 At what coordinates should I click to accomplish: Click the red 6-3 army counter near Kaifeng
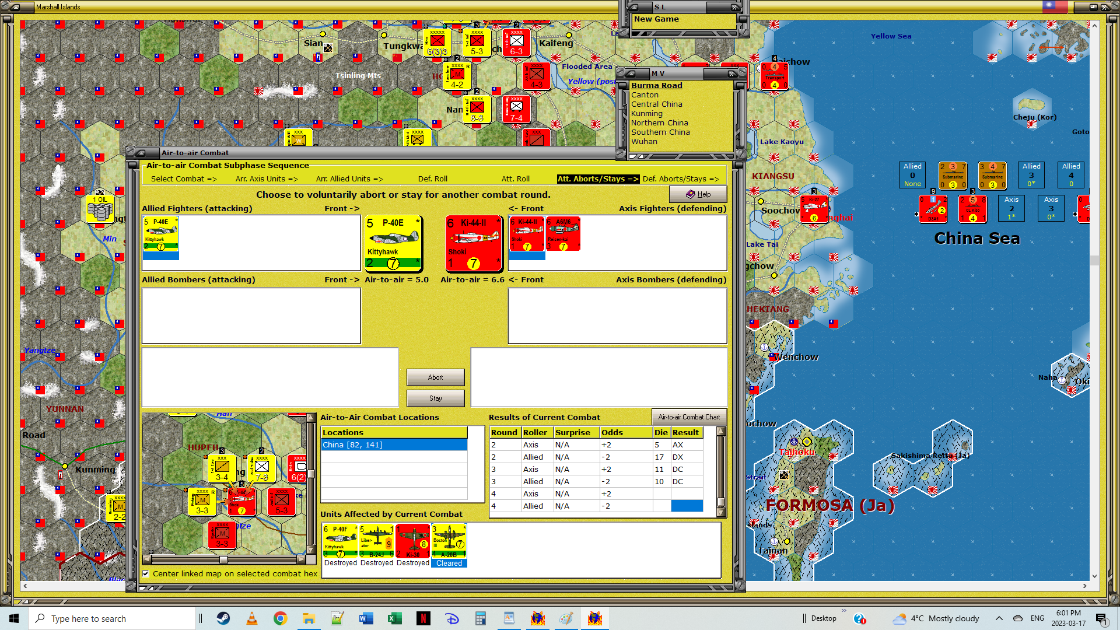pyautogui.click(x=516, y=43)
